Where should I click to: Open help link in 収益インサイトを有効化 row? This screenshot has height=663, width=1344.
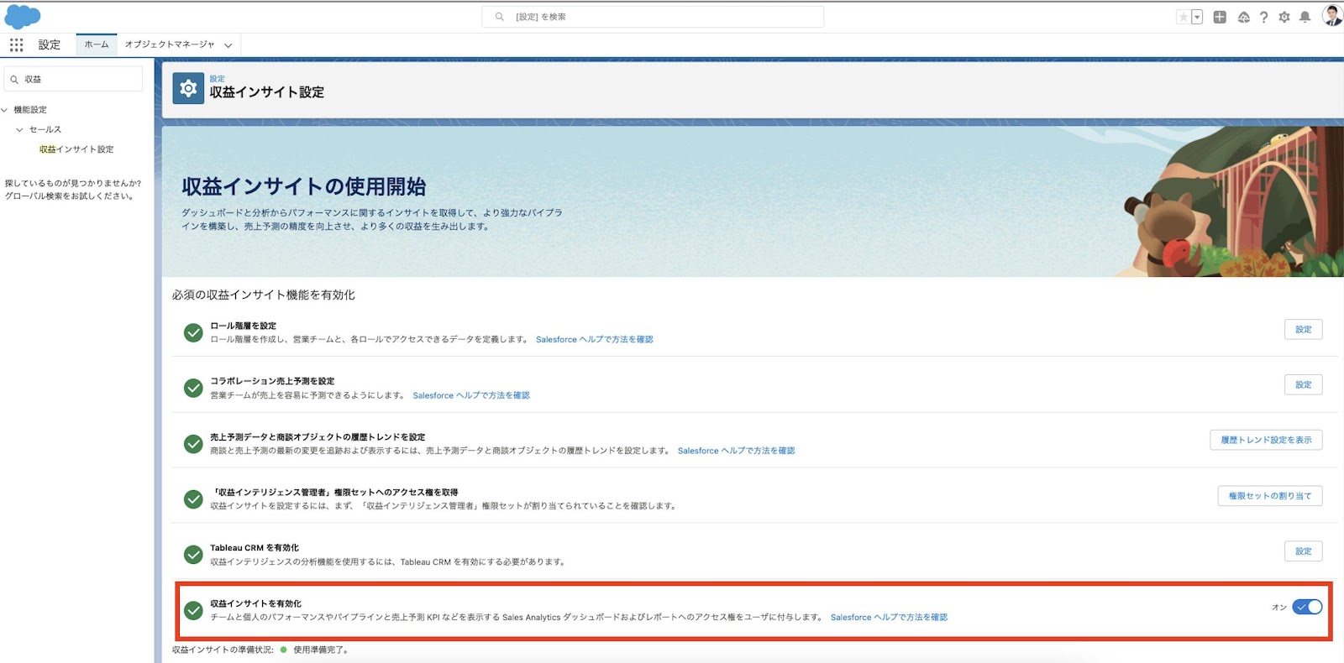[889, 617]
